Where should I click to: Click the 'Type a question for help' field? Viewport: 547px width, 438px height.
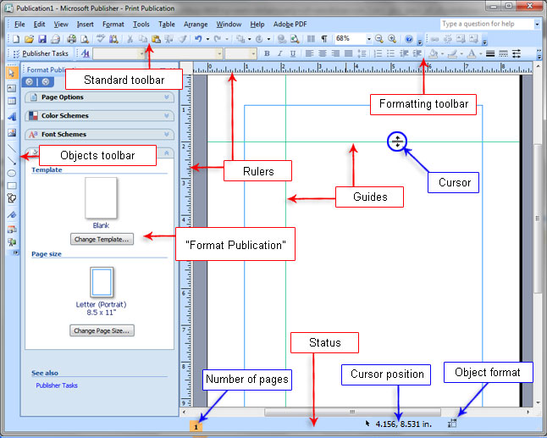(x=487, y=24)
